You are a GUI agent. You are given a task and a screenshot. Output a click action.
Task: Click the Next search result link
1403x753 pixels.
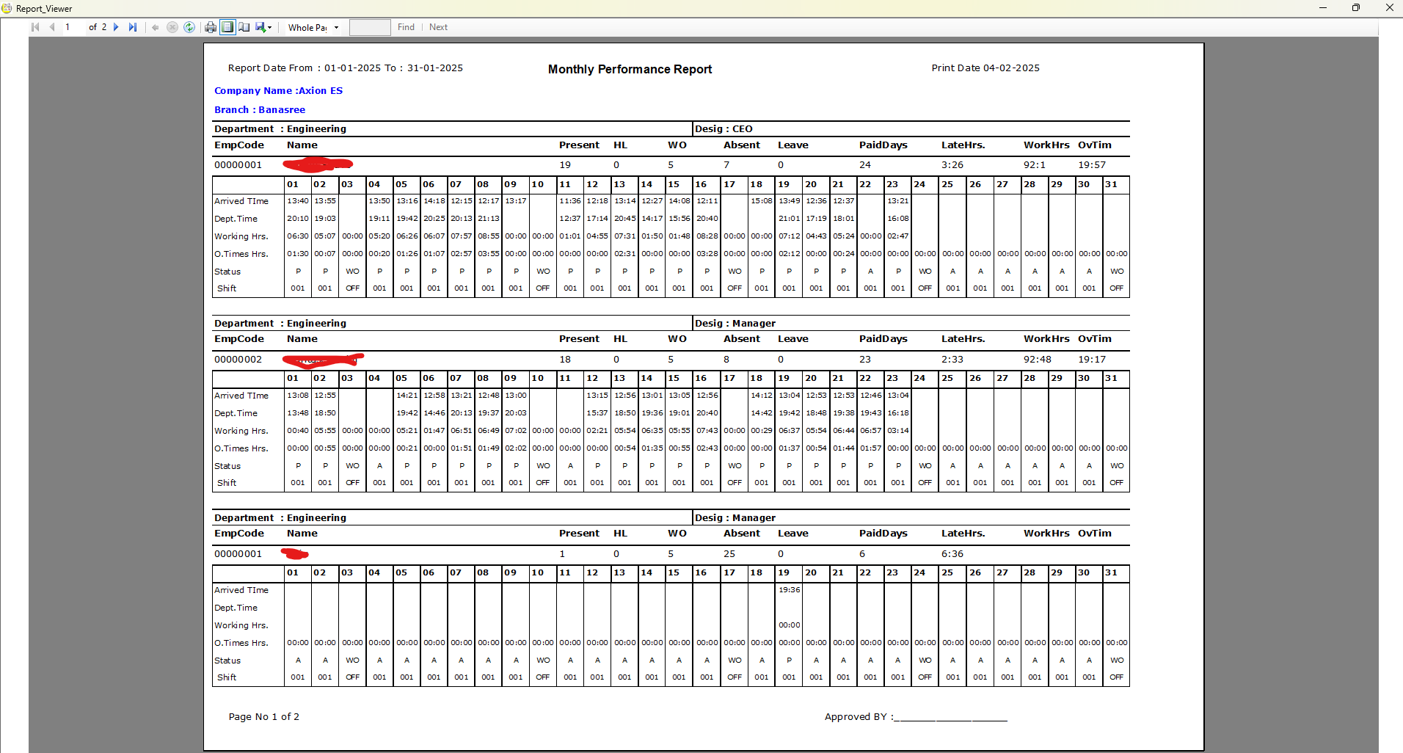click(x=439, y=27)
